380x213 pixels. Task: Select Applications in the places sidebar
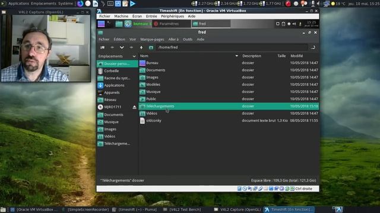pos(118,85)
